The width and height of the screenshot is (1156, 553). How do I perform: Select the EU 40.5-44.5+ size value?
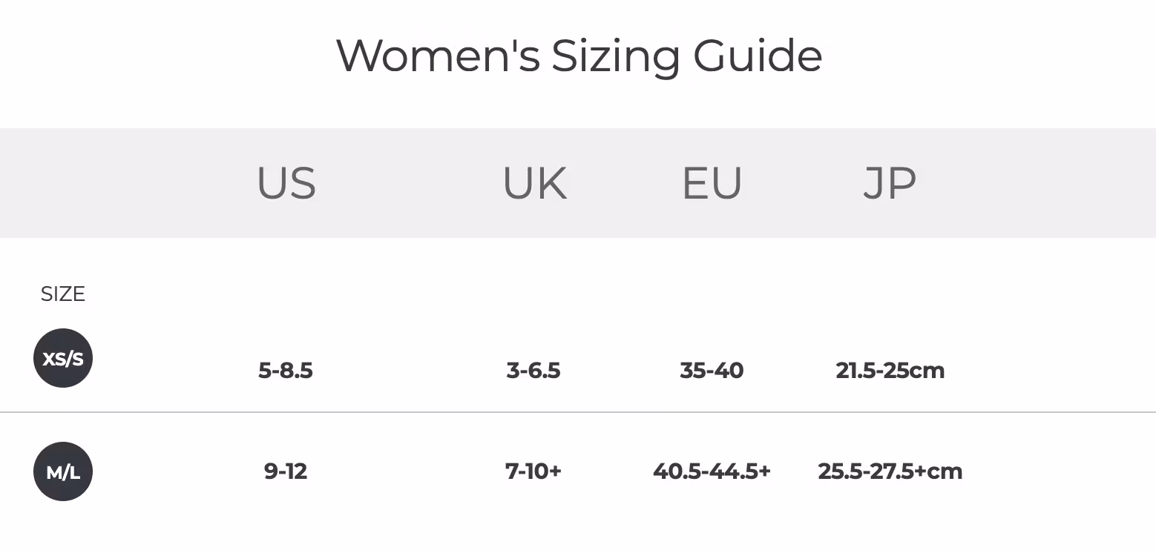point(712,471)
